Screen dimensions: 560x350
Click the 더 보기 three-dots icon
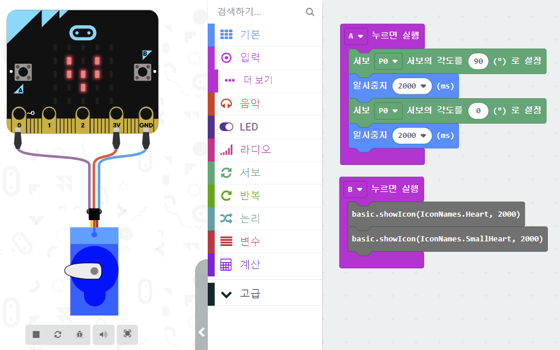(x=230, y=80)
